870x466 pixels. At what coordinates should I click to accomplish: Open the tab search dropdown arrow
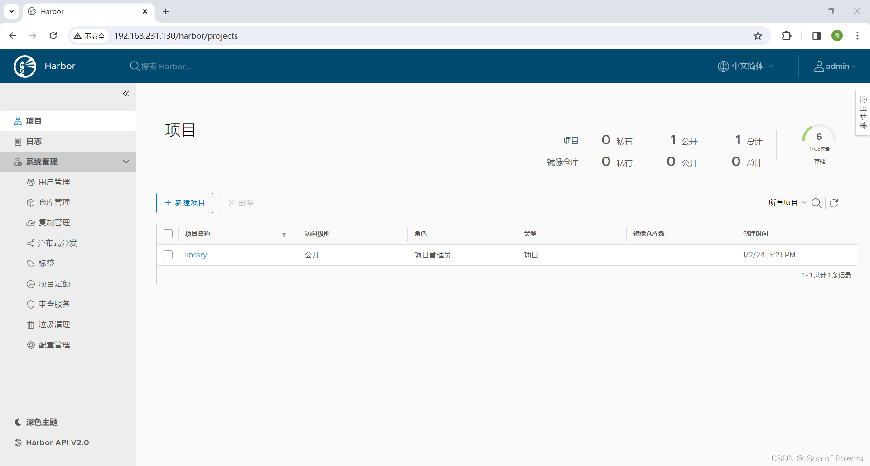[11, 11]
